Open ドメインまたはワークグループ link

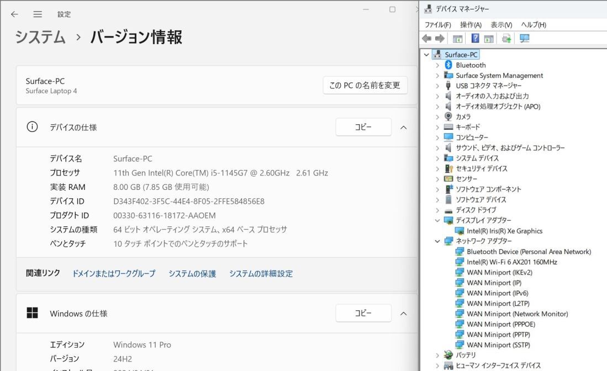click(114, 273)
